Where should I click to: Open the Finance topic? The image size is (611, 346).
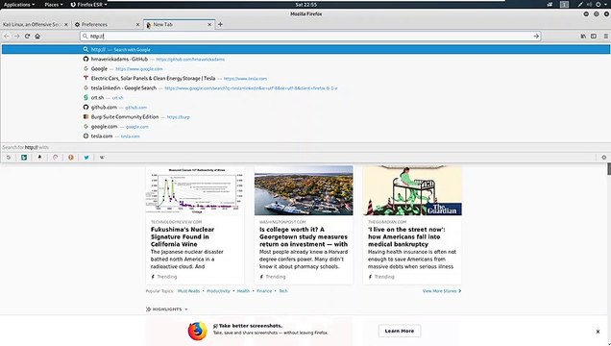point(264,291)
